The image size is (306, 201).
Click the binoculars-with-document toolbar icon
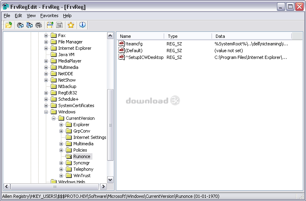click(x=29, y=25)
